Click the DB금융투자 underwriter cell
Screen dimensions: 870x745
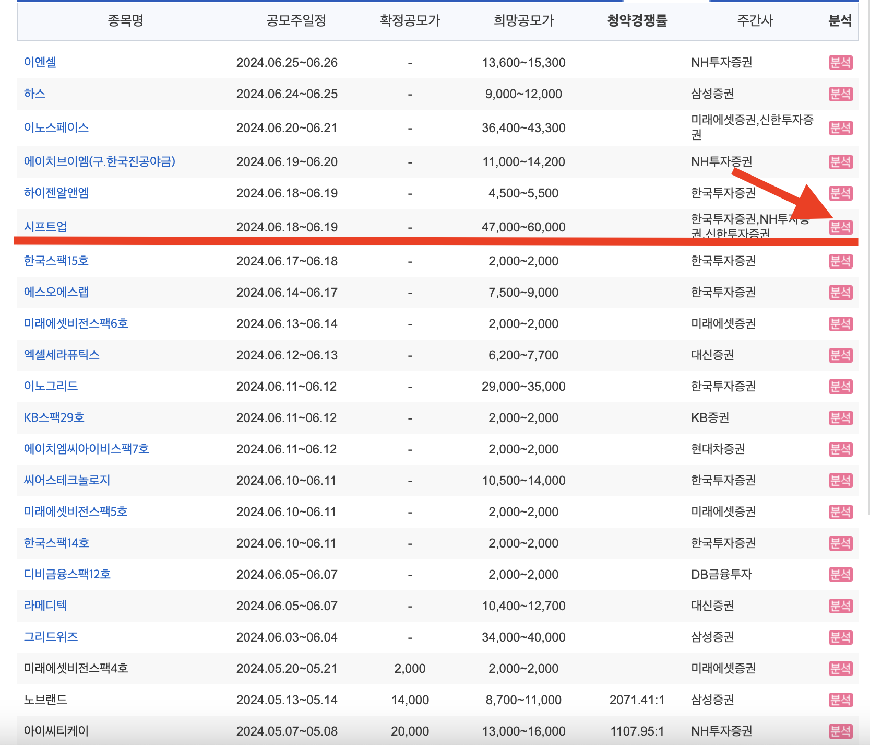point(721,574)
